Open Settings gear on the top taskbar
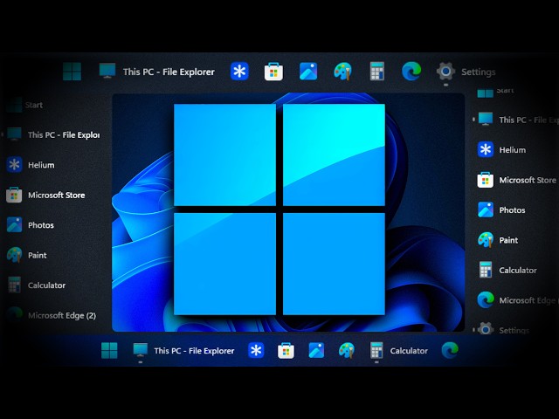This screenshot has width=559, height=419. (445, 72)
